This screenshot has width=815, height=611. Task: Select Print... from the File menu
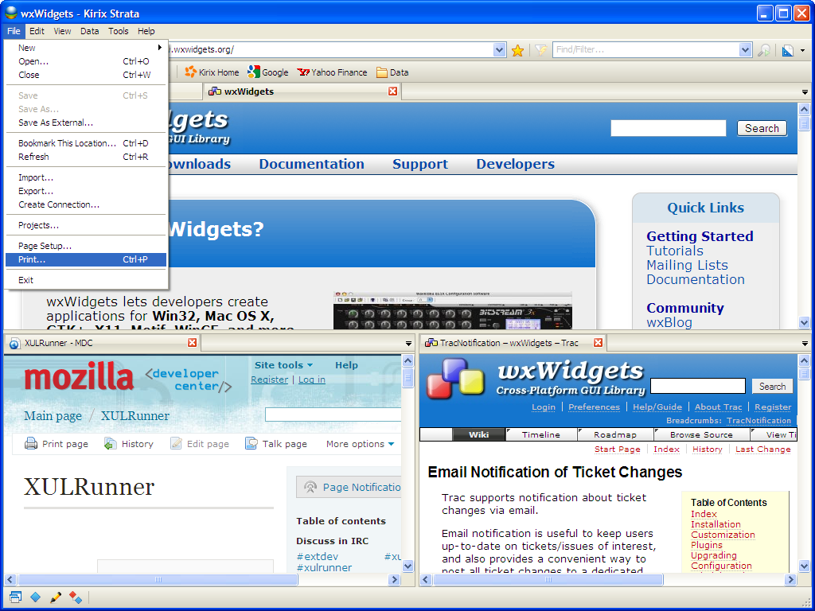86,259
